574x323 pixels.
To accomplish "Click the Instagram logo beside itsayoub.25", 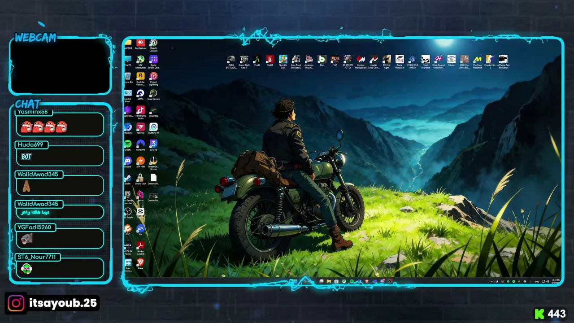I will click(16, 303).
